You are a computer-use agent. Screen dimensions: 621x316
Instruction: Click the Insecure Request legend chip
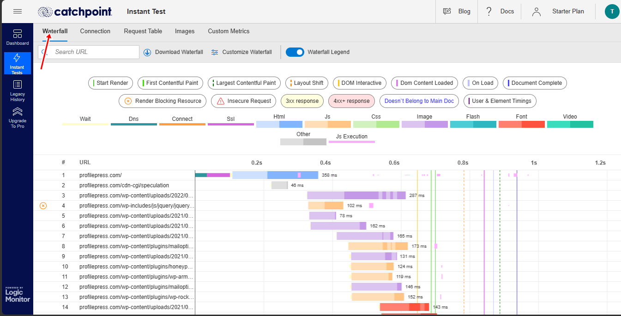click(243, 101)
